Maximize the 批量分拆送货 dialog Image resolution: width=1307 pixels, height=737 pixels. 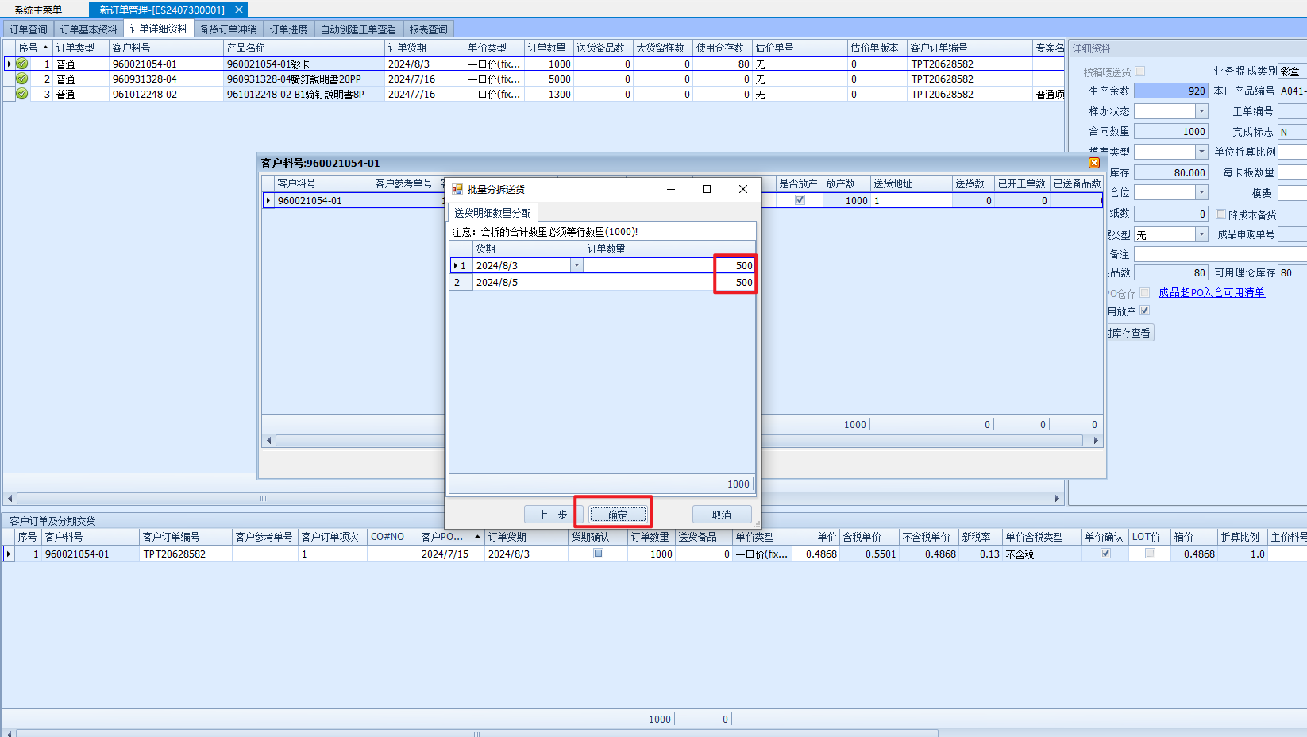[x=707, y=189]
